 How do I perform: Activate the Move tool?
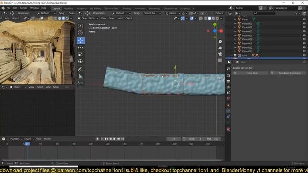click(x=80, y=40)
